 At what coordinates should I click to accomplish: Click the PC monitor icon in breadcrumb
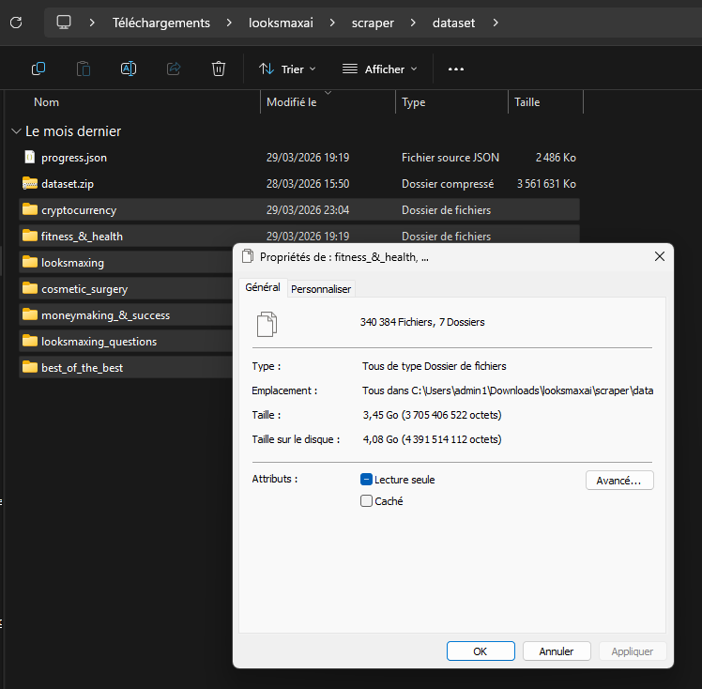click(x=64, y=22)
